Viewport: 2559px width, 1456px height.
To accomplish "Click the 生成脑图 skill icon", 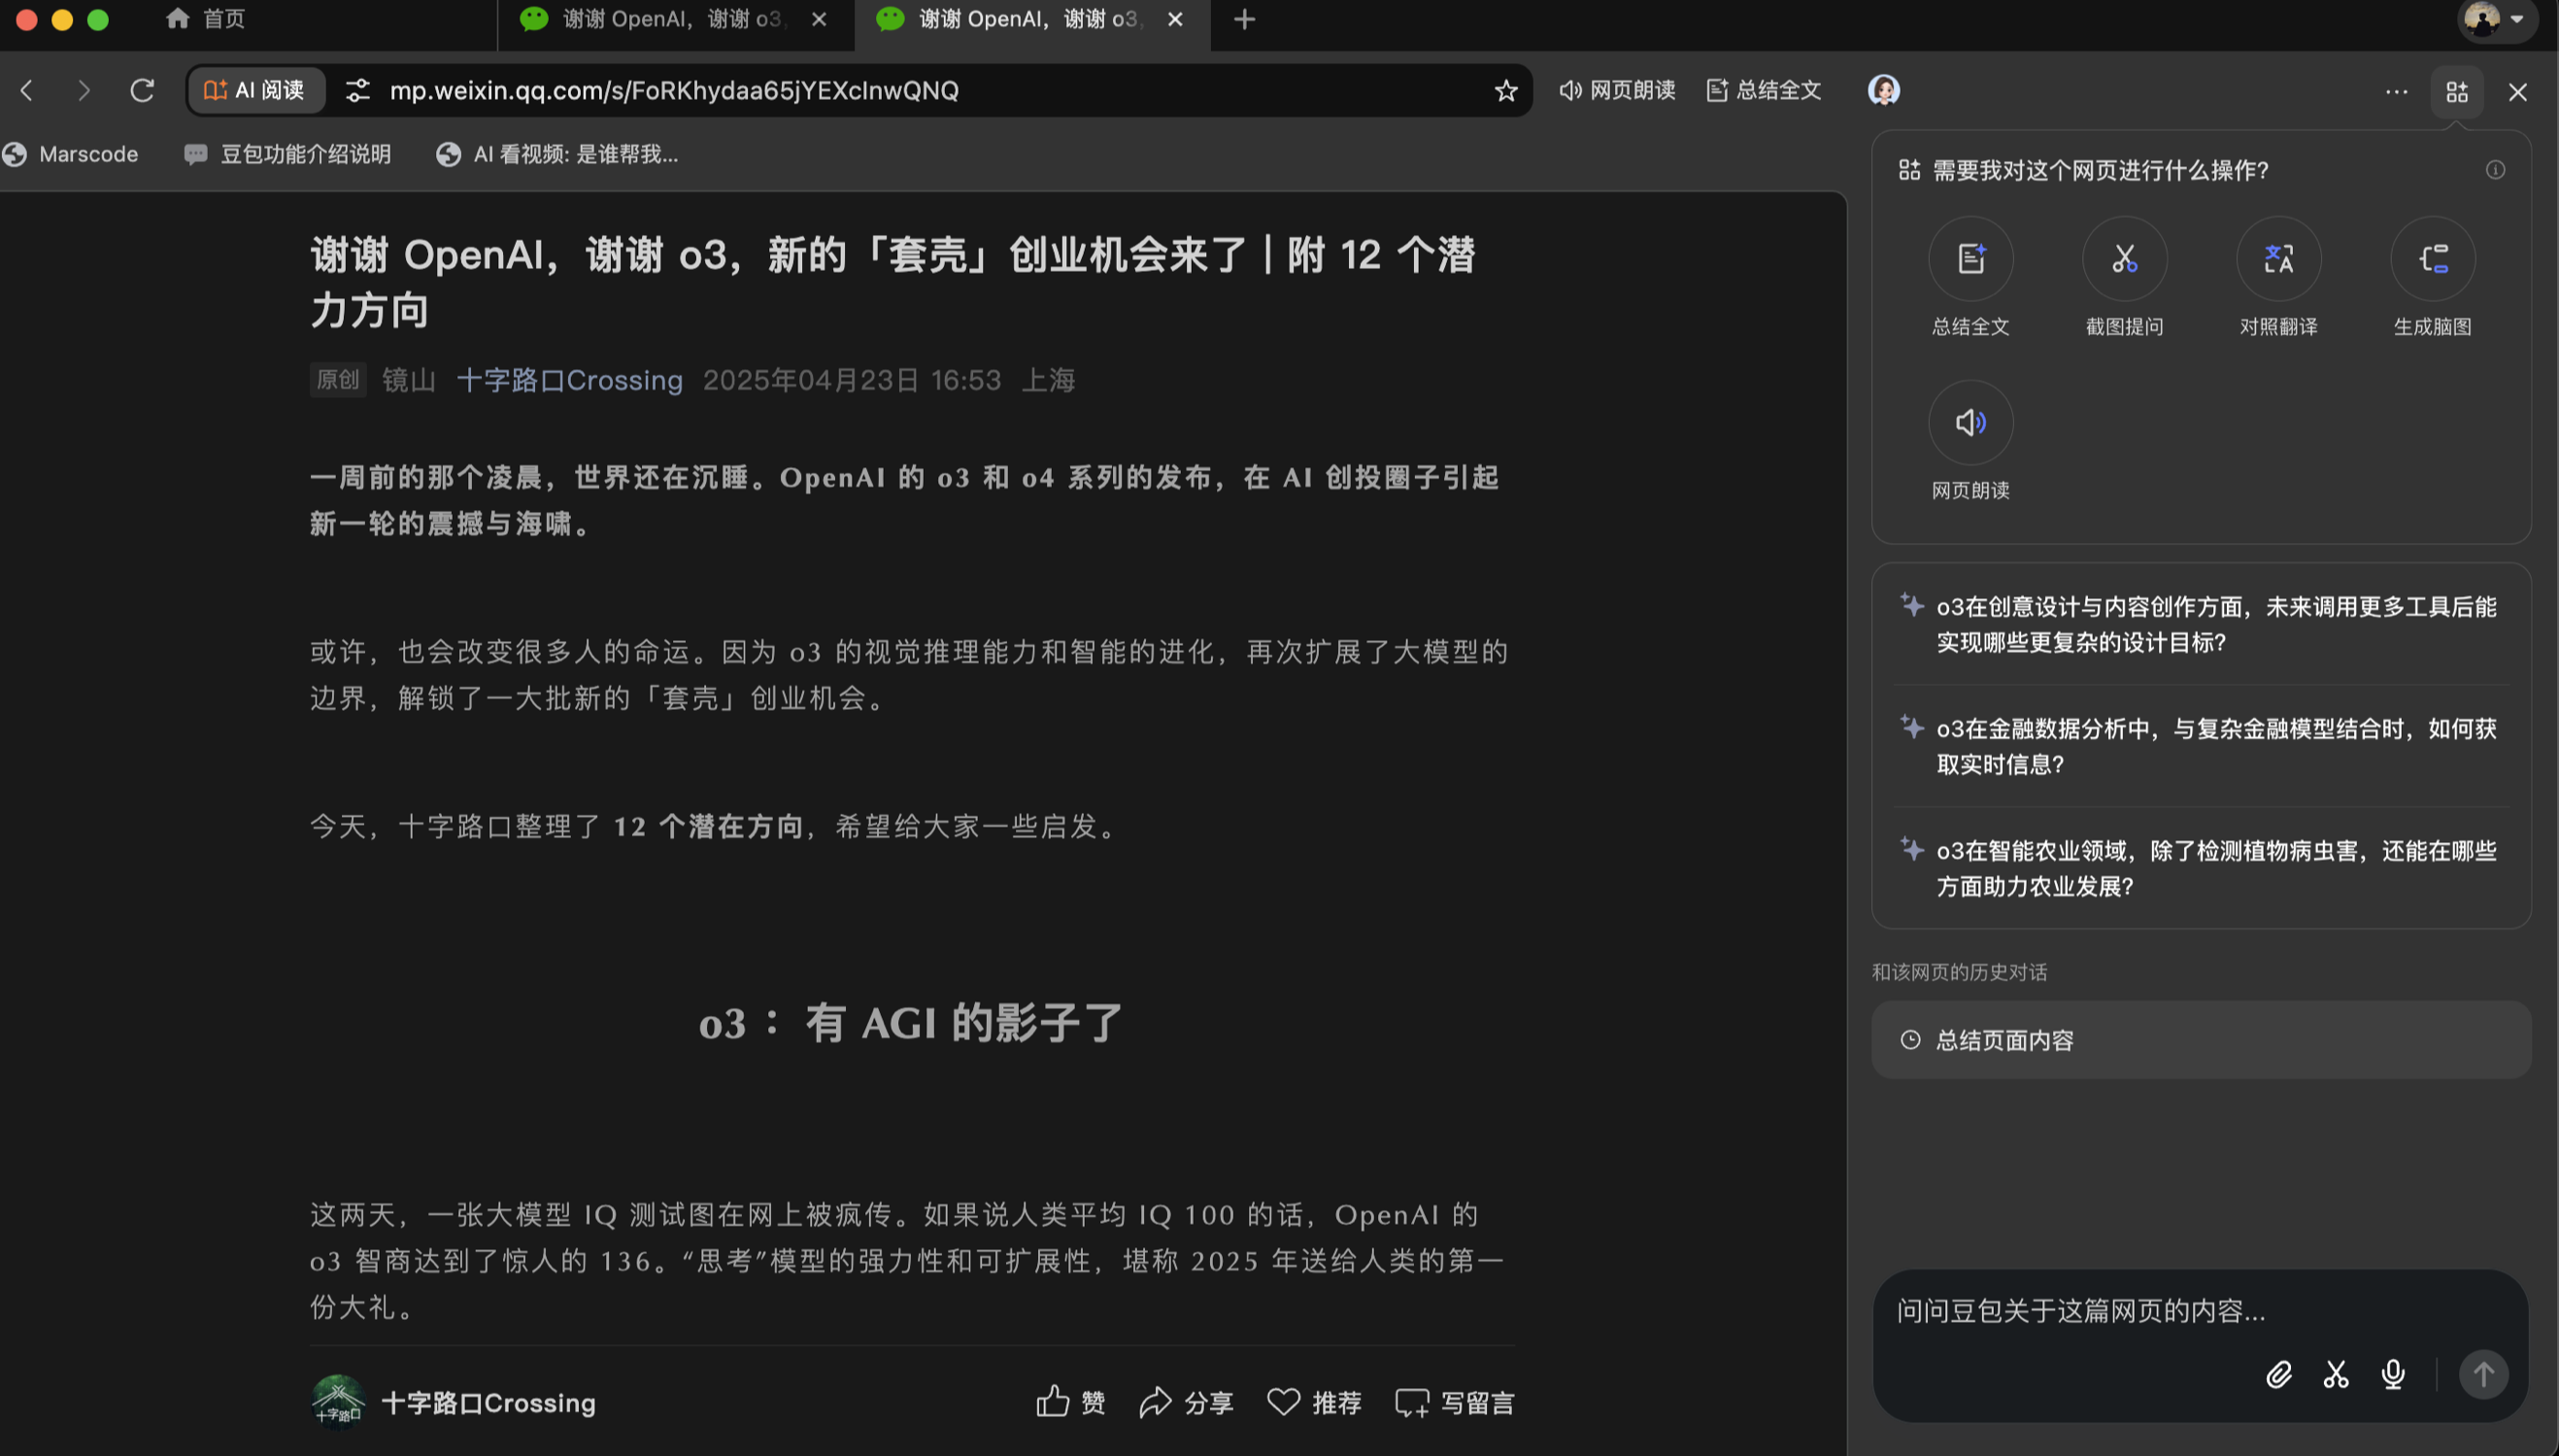I will coord(2432,259).
